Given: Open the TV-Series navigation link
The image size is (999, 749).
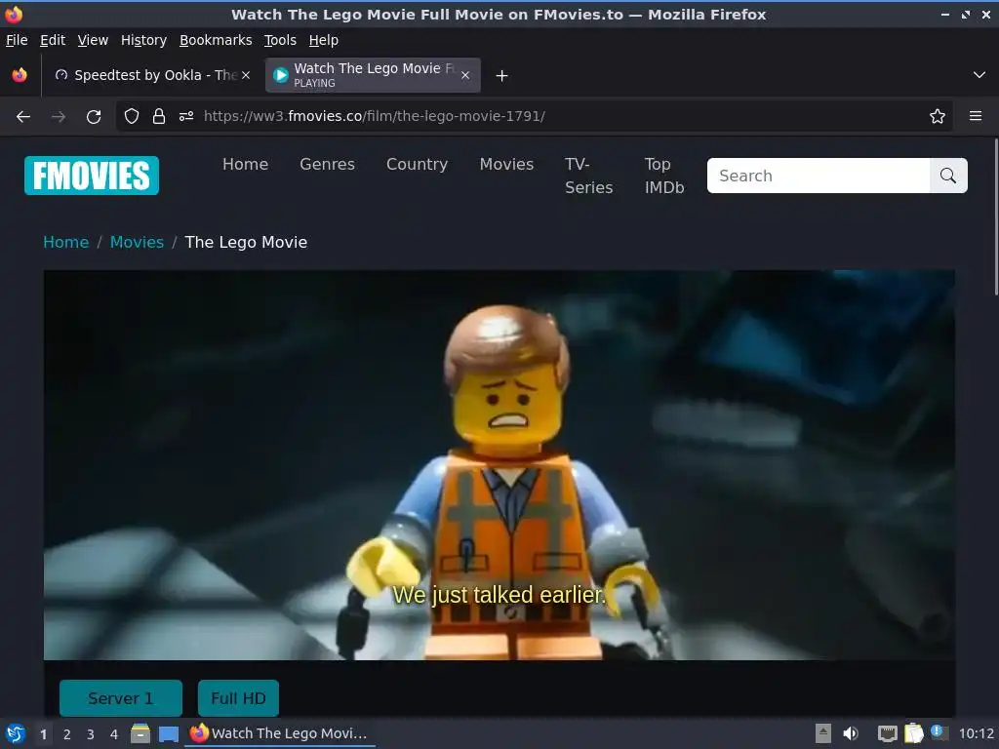Looking at the screenshot, I should point(588,176).
